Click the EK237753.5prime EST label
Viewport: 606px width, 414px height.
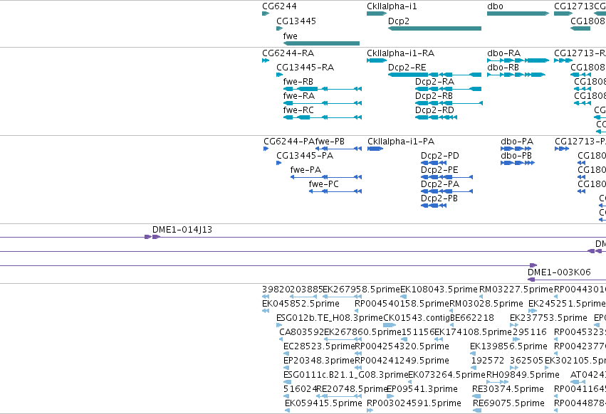click(x=548, y=318)
